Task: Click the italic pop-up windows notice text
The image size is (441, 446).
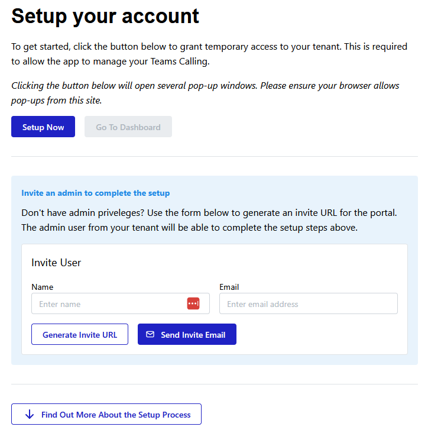Action: point(205,92)
